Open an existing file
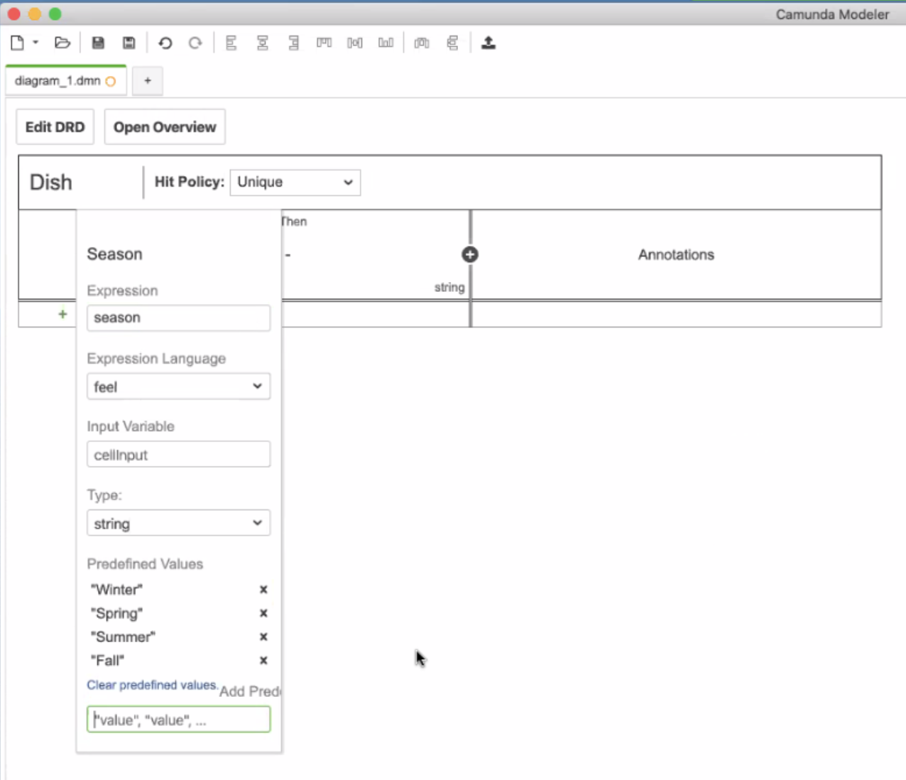Viewport: 906px width, 780px height. coord(62,43)
